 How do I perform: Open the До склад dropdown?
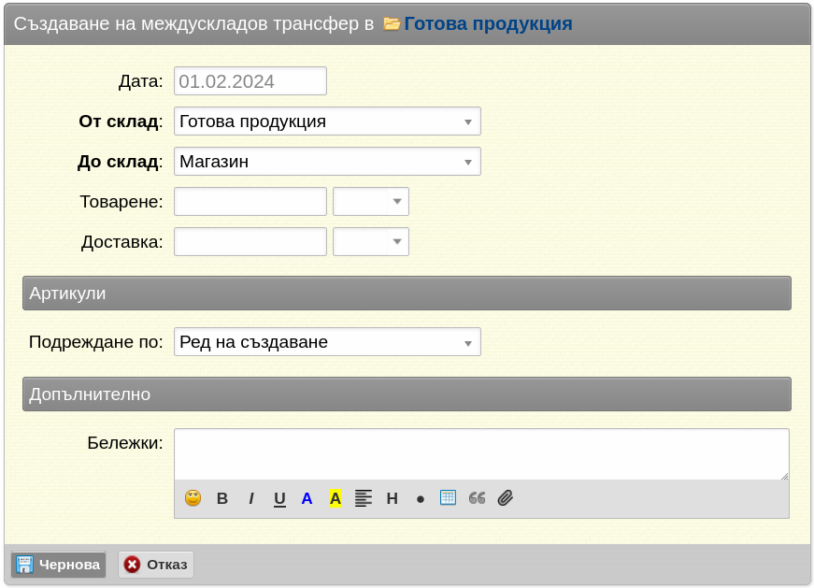327,162
